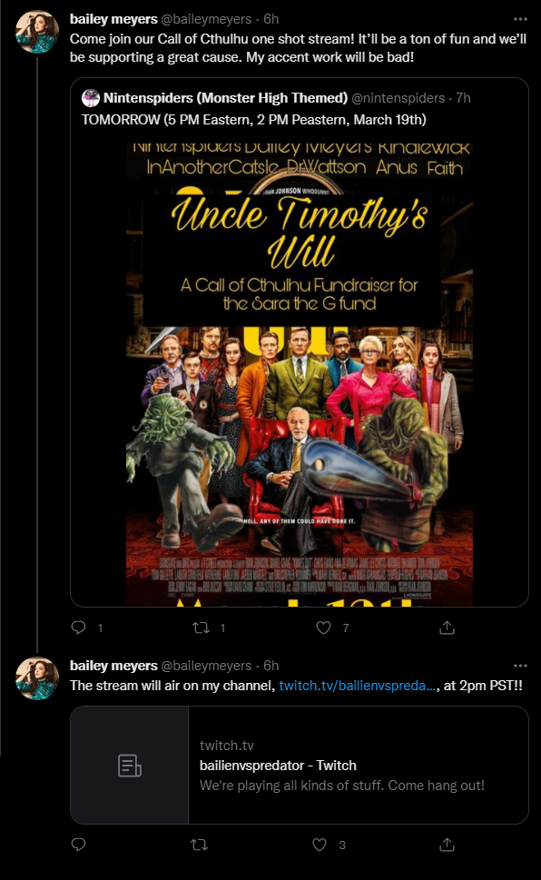This screenshot has width=541, height=880.
Task: Retweet the Call of Cthulhu stream tweet
Action: click(201, 628)
